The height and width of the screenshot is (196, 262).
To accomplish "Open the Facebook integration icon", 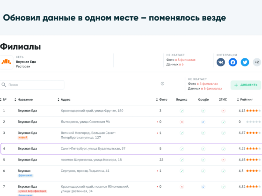I will coord(233,63).
